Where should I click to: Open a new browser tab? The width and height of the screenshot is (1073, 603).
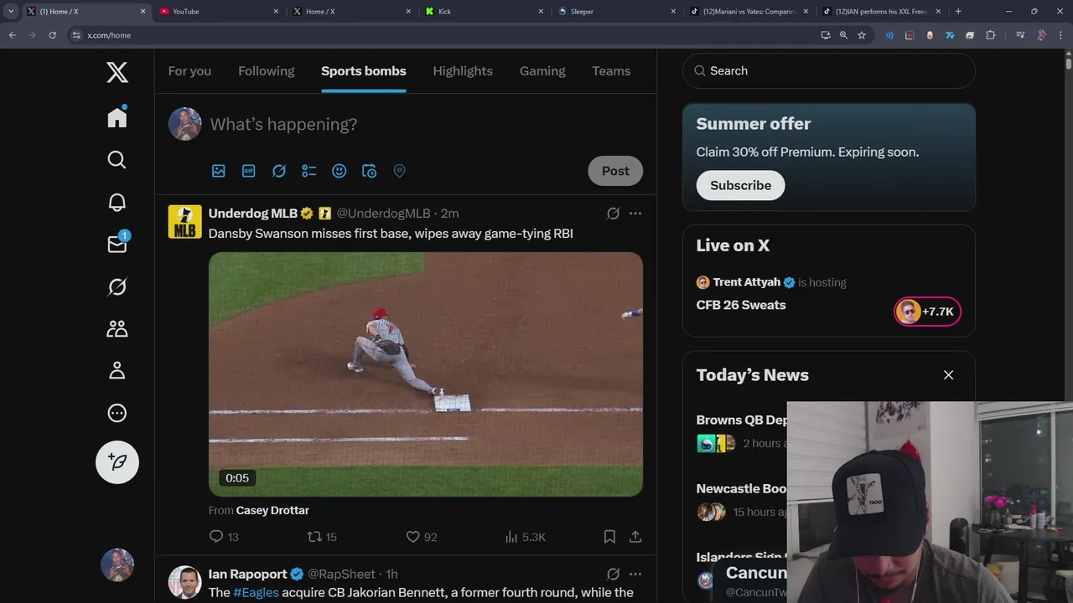pos(958,12)
